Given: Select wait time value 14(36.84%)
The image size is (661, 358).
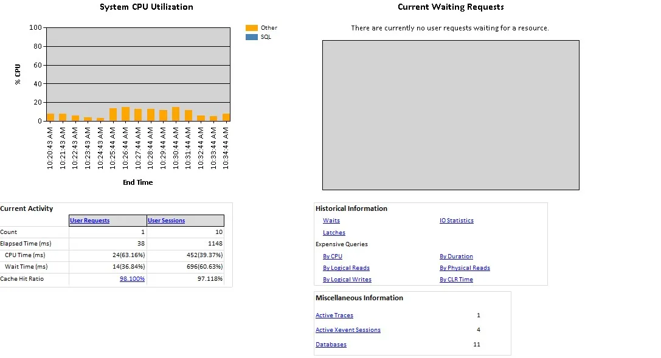Looking at the screenshot, I should pyautogui.click(x=128, y=267).
